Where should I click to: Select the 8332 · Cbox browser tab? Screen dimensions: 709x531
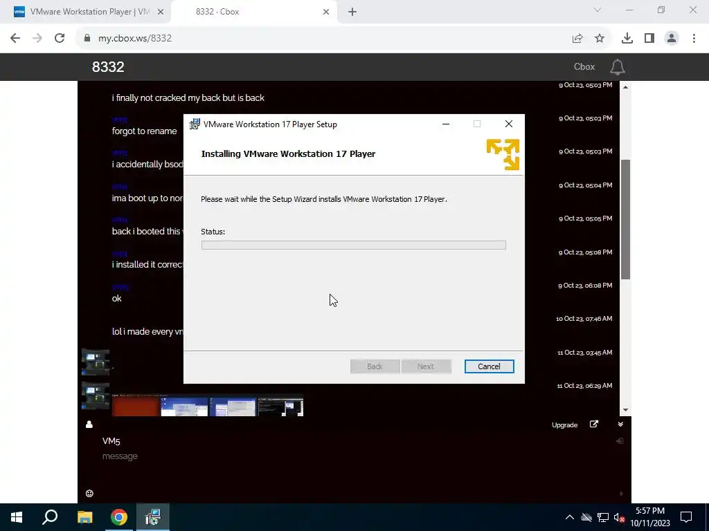(217, 12)
